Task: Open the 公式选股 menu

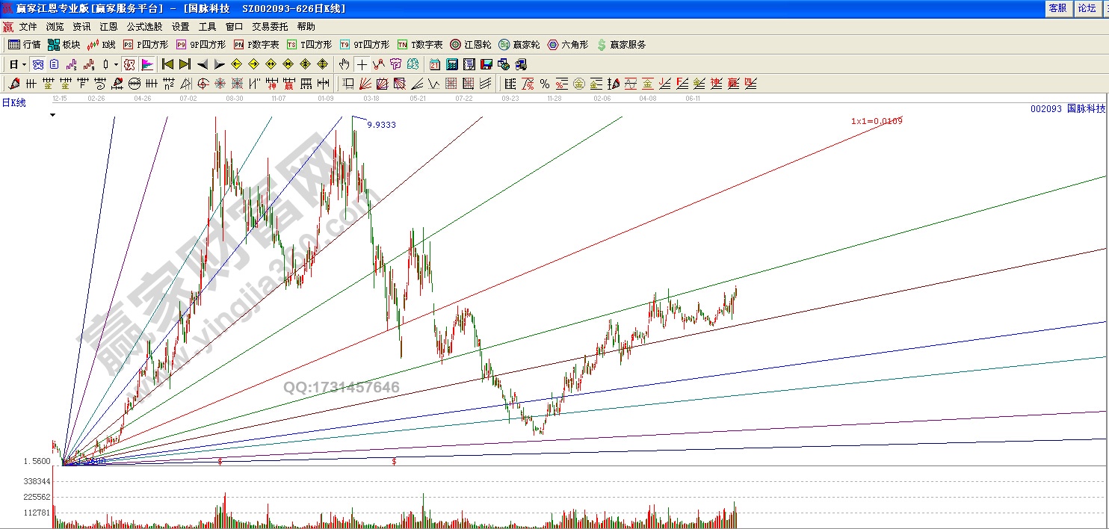Action: pos(144,26)
